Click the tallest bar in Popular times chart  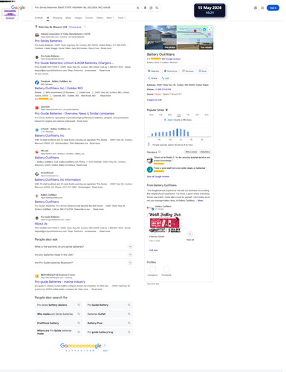pyautogui.click(x=177, y=132)
